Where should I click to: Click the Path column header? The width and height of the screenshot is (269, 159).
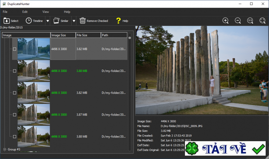[114, 35]
